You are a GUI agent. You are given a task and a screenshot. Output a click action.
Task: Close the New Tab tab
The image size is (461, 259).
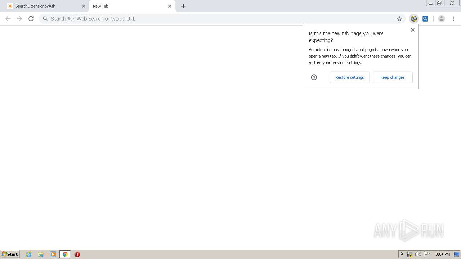[x=170, y=6]
